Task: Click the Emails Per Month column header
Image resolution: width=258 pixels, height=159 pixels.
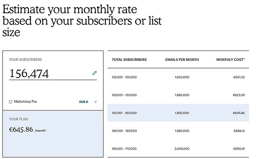Action: (x=182, y=60)
